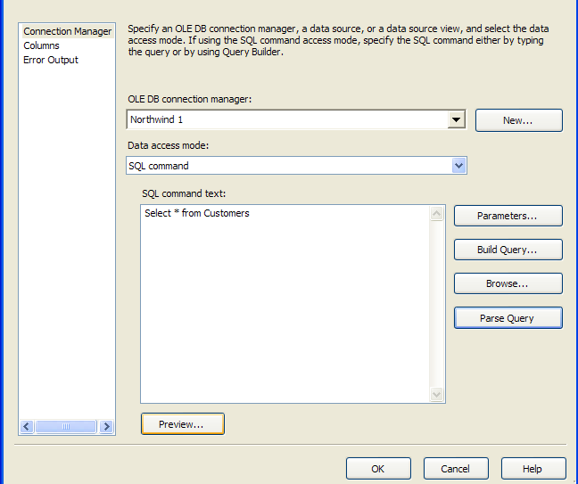Click the left pane scroll right arrow
Screen dimensions: 578x484
[106, 427]
